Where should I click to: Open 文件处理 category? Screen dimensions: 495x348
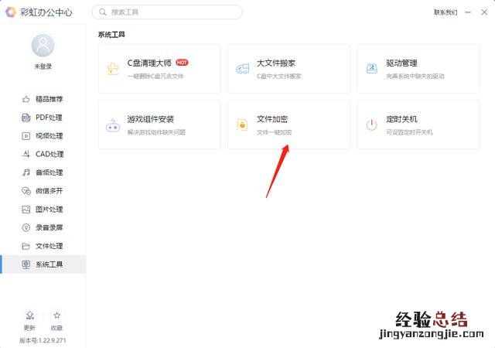coord(43,246)
